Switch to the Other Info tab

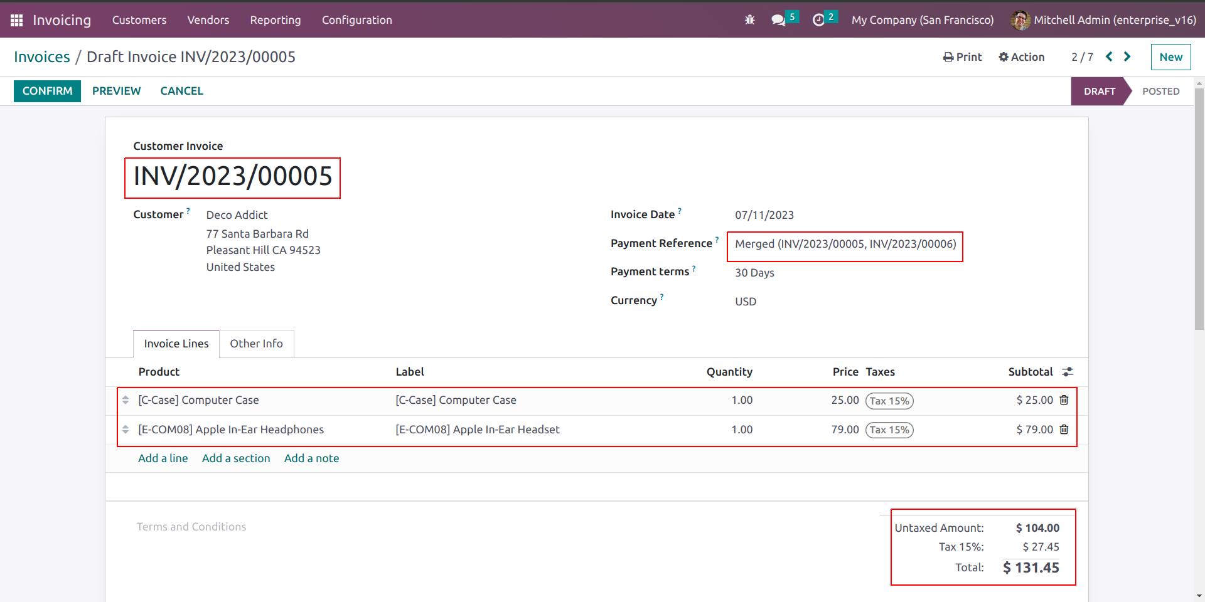click(256, 344)
